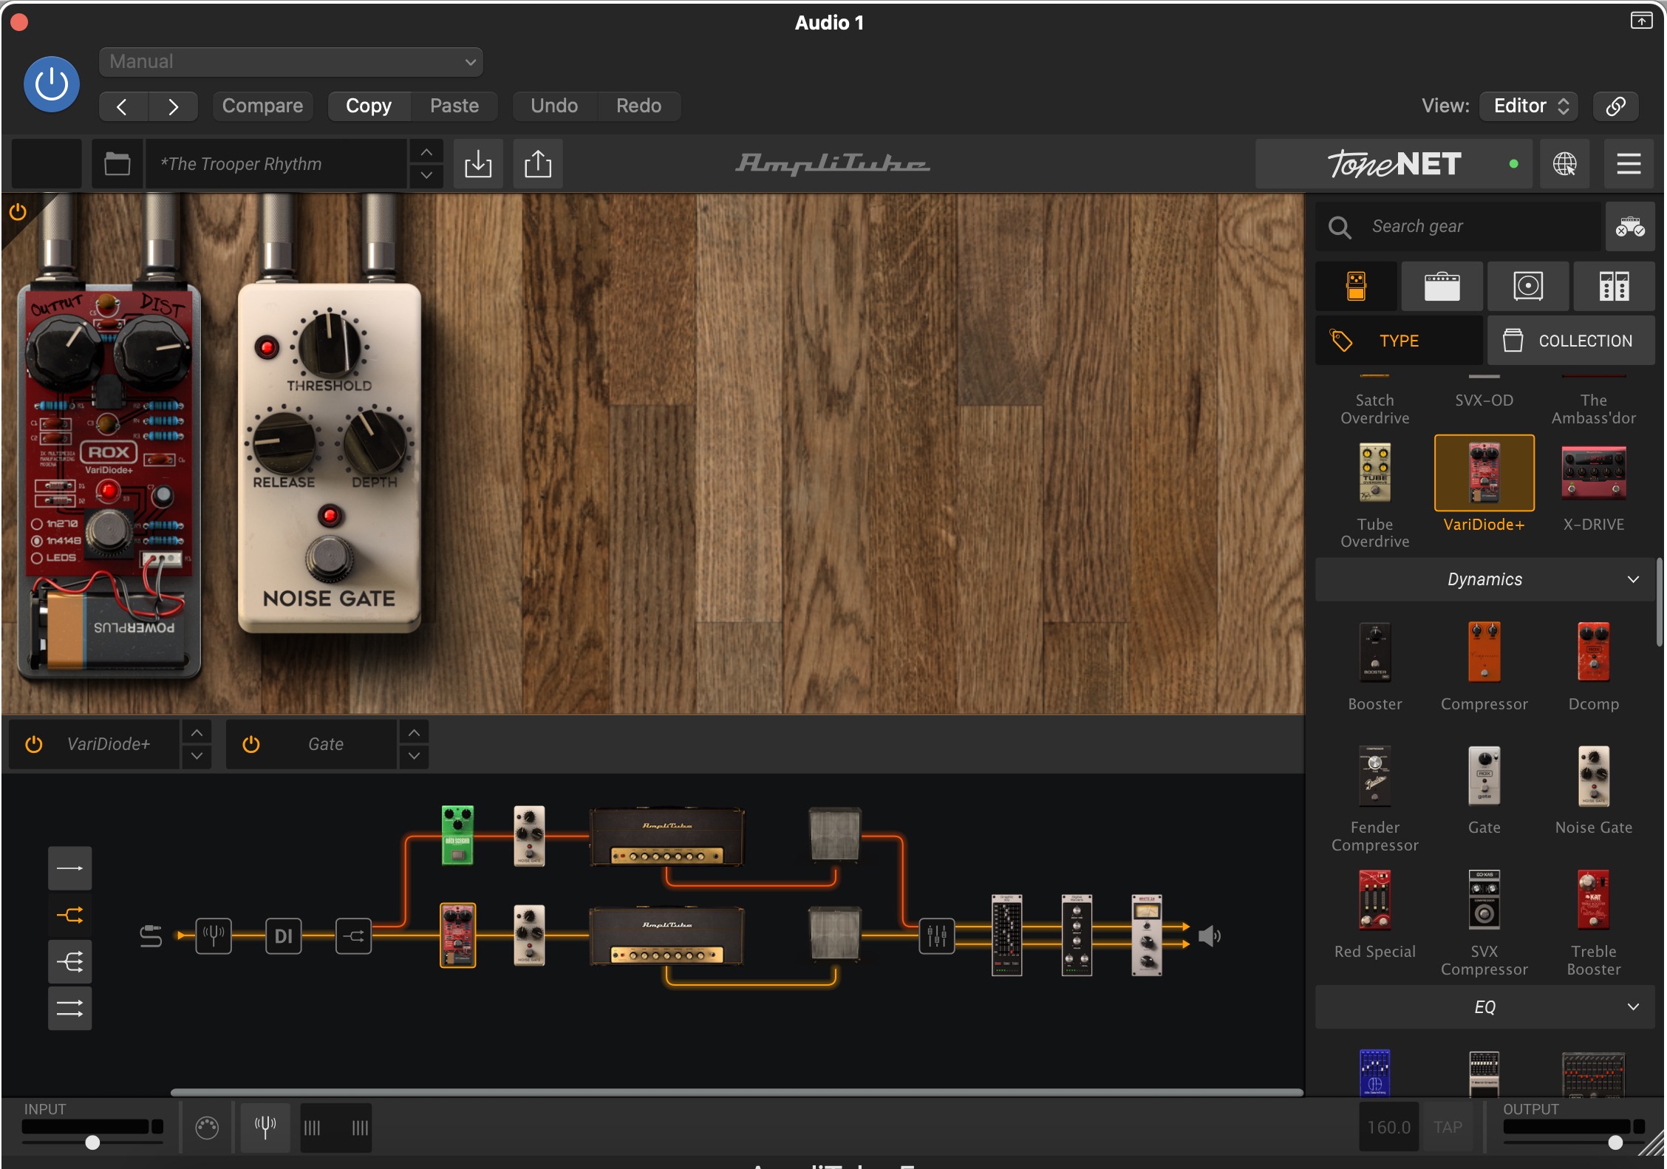
Task: Select the Red Special pedal
Action: click(1374, 900)
